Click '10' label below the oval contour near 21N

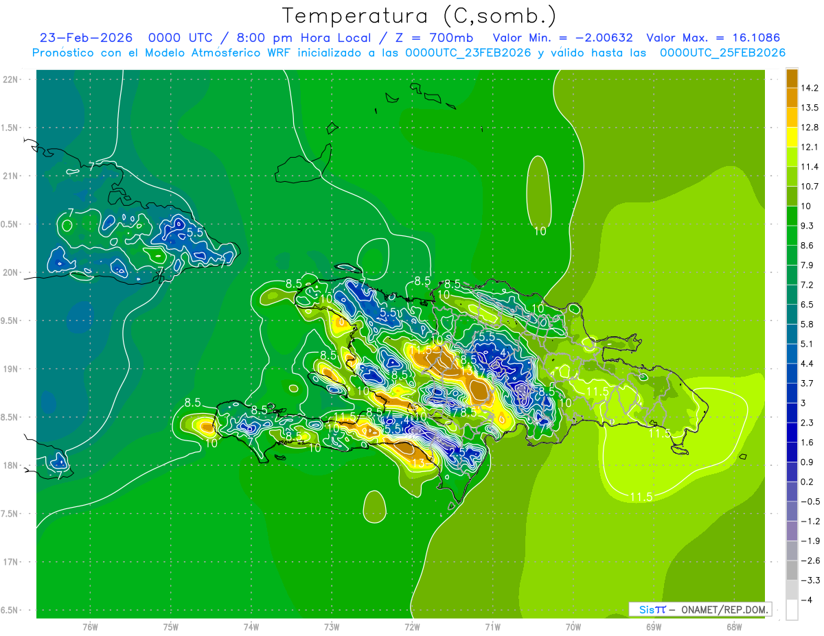pos(540,231)
